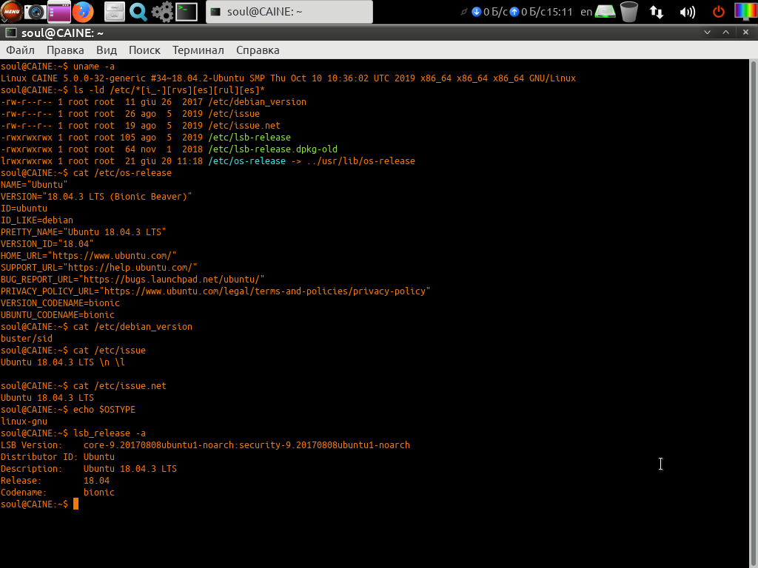758x568 pixels.
Task: Click the /etc/debian_version entry in listing
Action: pos(257,102)
